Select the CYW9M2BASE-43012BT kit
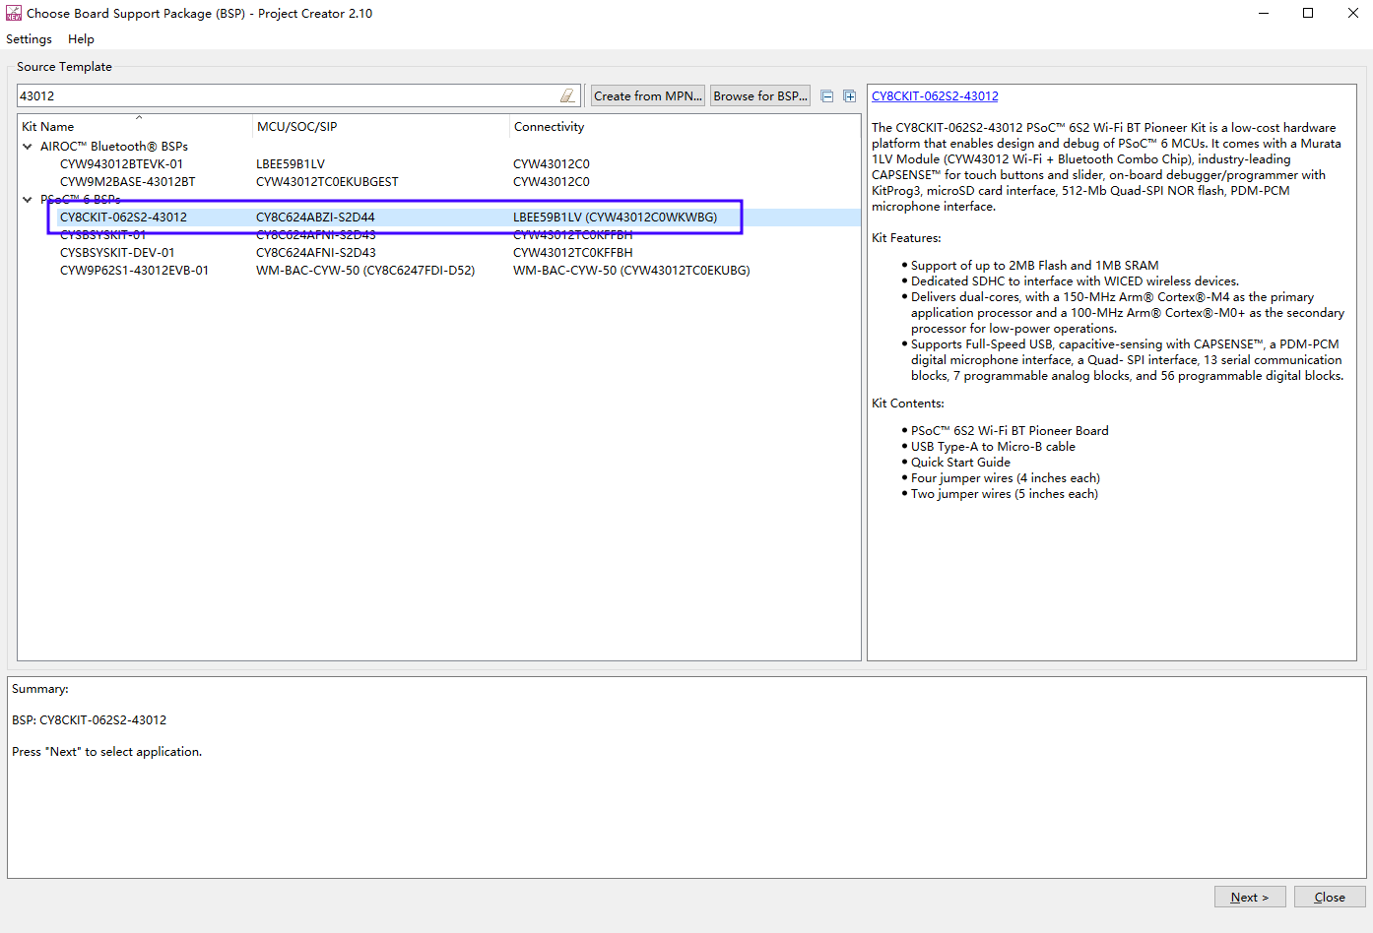This screenshot has height=933, width=1373. coord(127,181)
